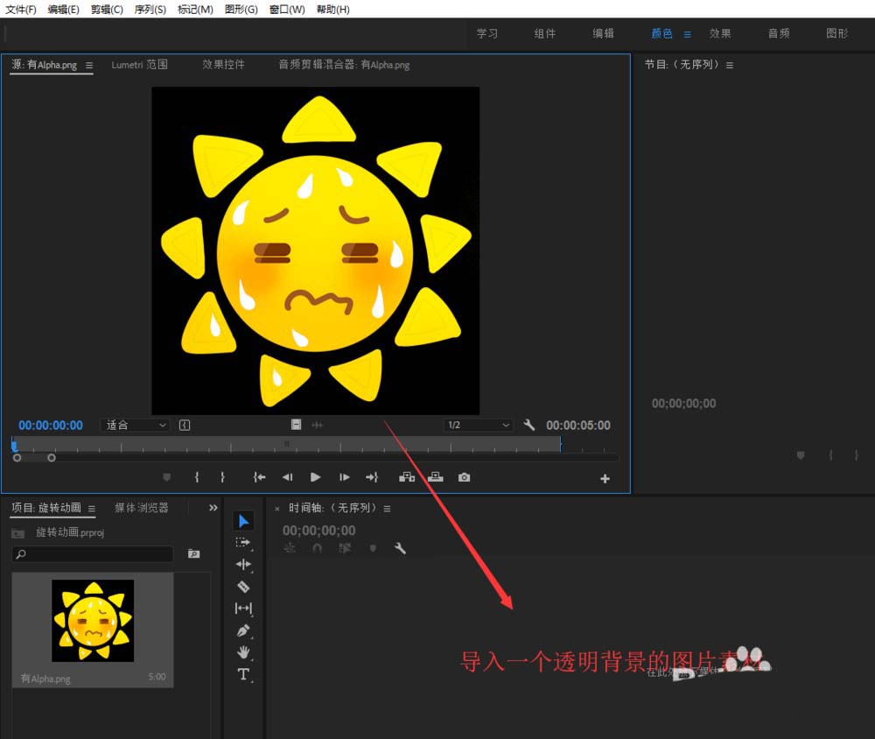Open the 适合 zoom level dropdown
This screenshot has width=875, height=739.
pos(134,424)
